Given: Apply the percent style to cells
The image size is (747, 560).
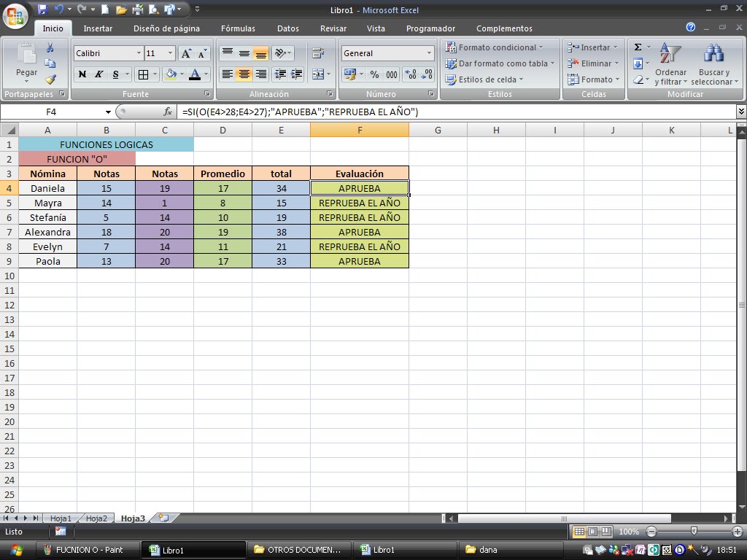Looking at the screenshot, I should (374, 73).
